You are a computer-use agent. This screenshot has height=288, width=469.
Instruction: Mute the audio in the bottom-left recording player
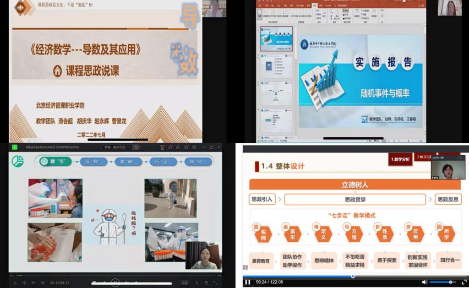[x=24, y=283]
